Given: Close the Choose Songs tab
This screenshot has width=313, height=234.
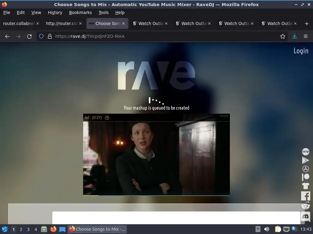Looking at the screenshot, I should 123,23.
